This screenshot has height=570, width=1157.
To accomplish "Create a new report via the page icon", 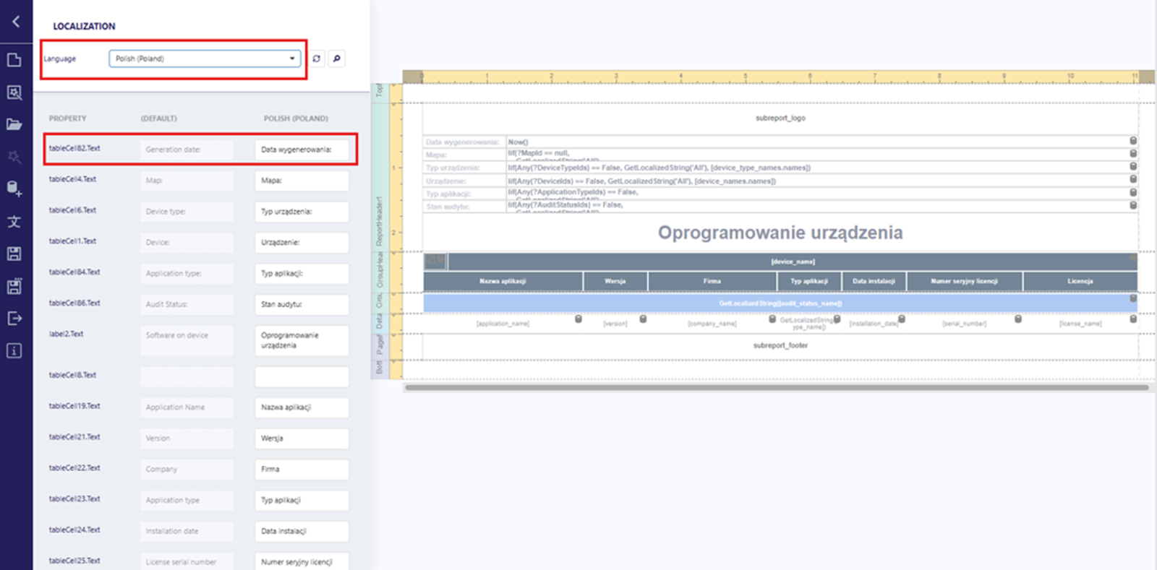I will coord(14,60).
